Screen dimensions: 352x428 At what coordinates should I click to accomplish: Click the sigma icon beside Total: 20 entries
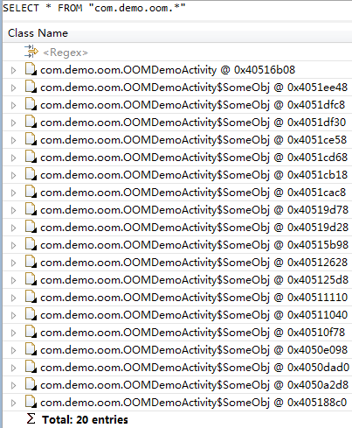tap(31, 419)
